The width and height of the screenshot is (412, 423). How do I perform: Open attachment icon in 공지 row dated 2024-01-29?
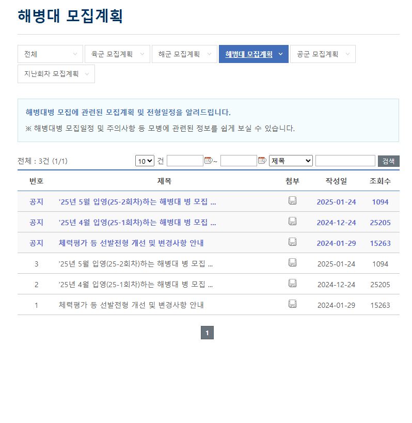[x=292, y=242]
